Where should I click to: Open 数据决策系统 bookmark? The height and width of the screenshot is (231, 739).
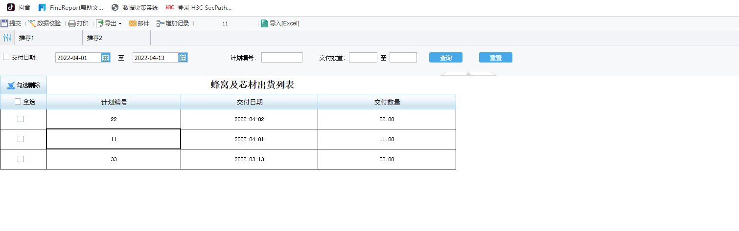coord(135,7)
